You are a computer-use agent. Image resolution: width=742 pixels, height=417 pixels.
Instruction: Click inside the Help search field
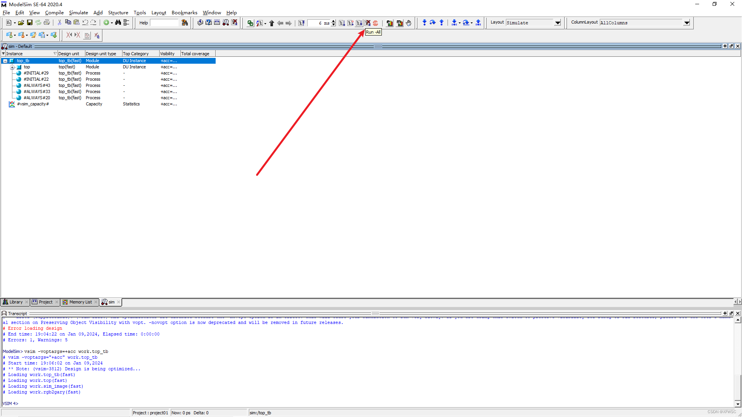(x=164, y=22)
